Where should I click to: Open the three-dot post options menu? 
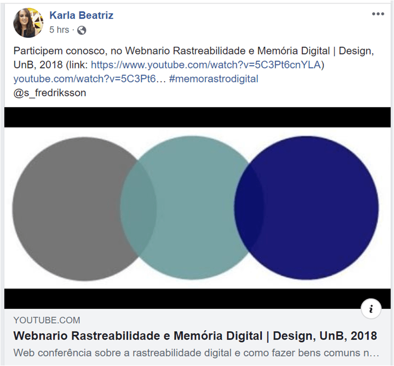(x=378, y=14)
